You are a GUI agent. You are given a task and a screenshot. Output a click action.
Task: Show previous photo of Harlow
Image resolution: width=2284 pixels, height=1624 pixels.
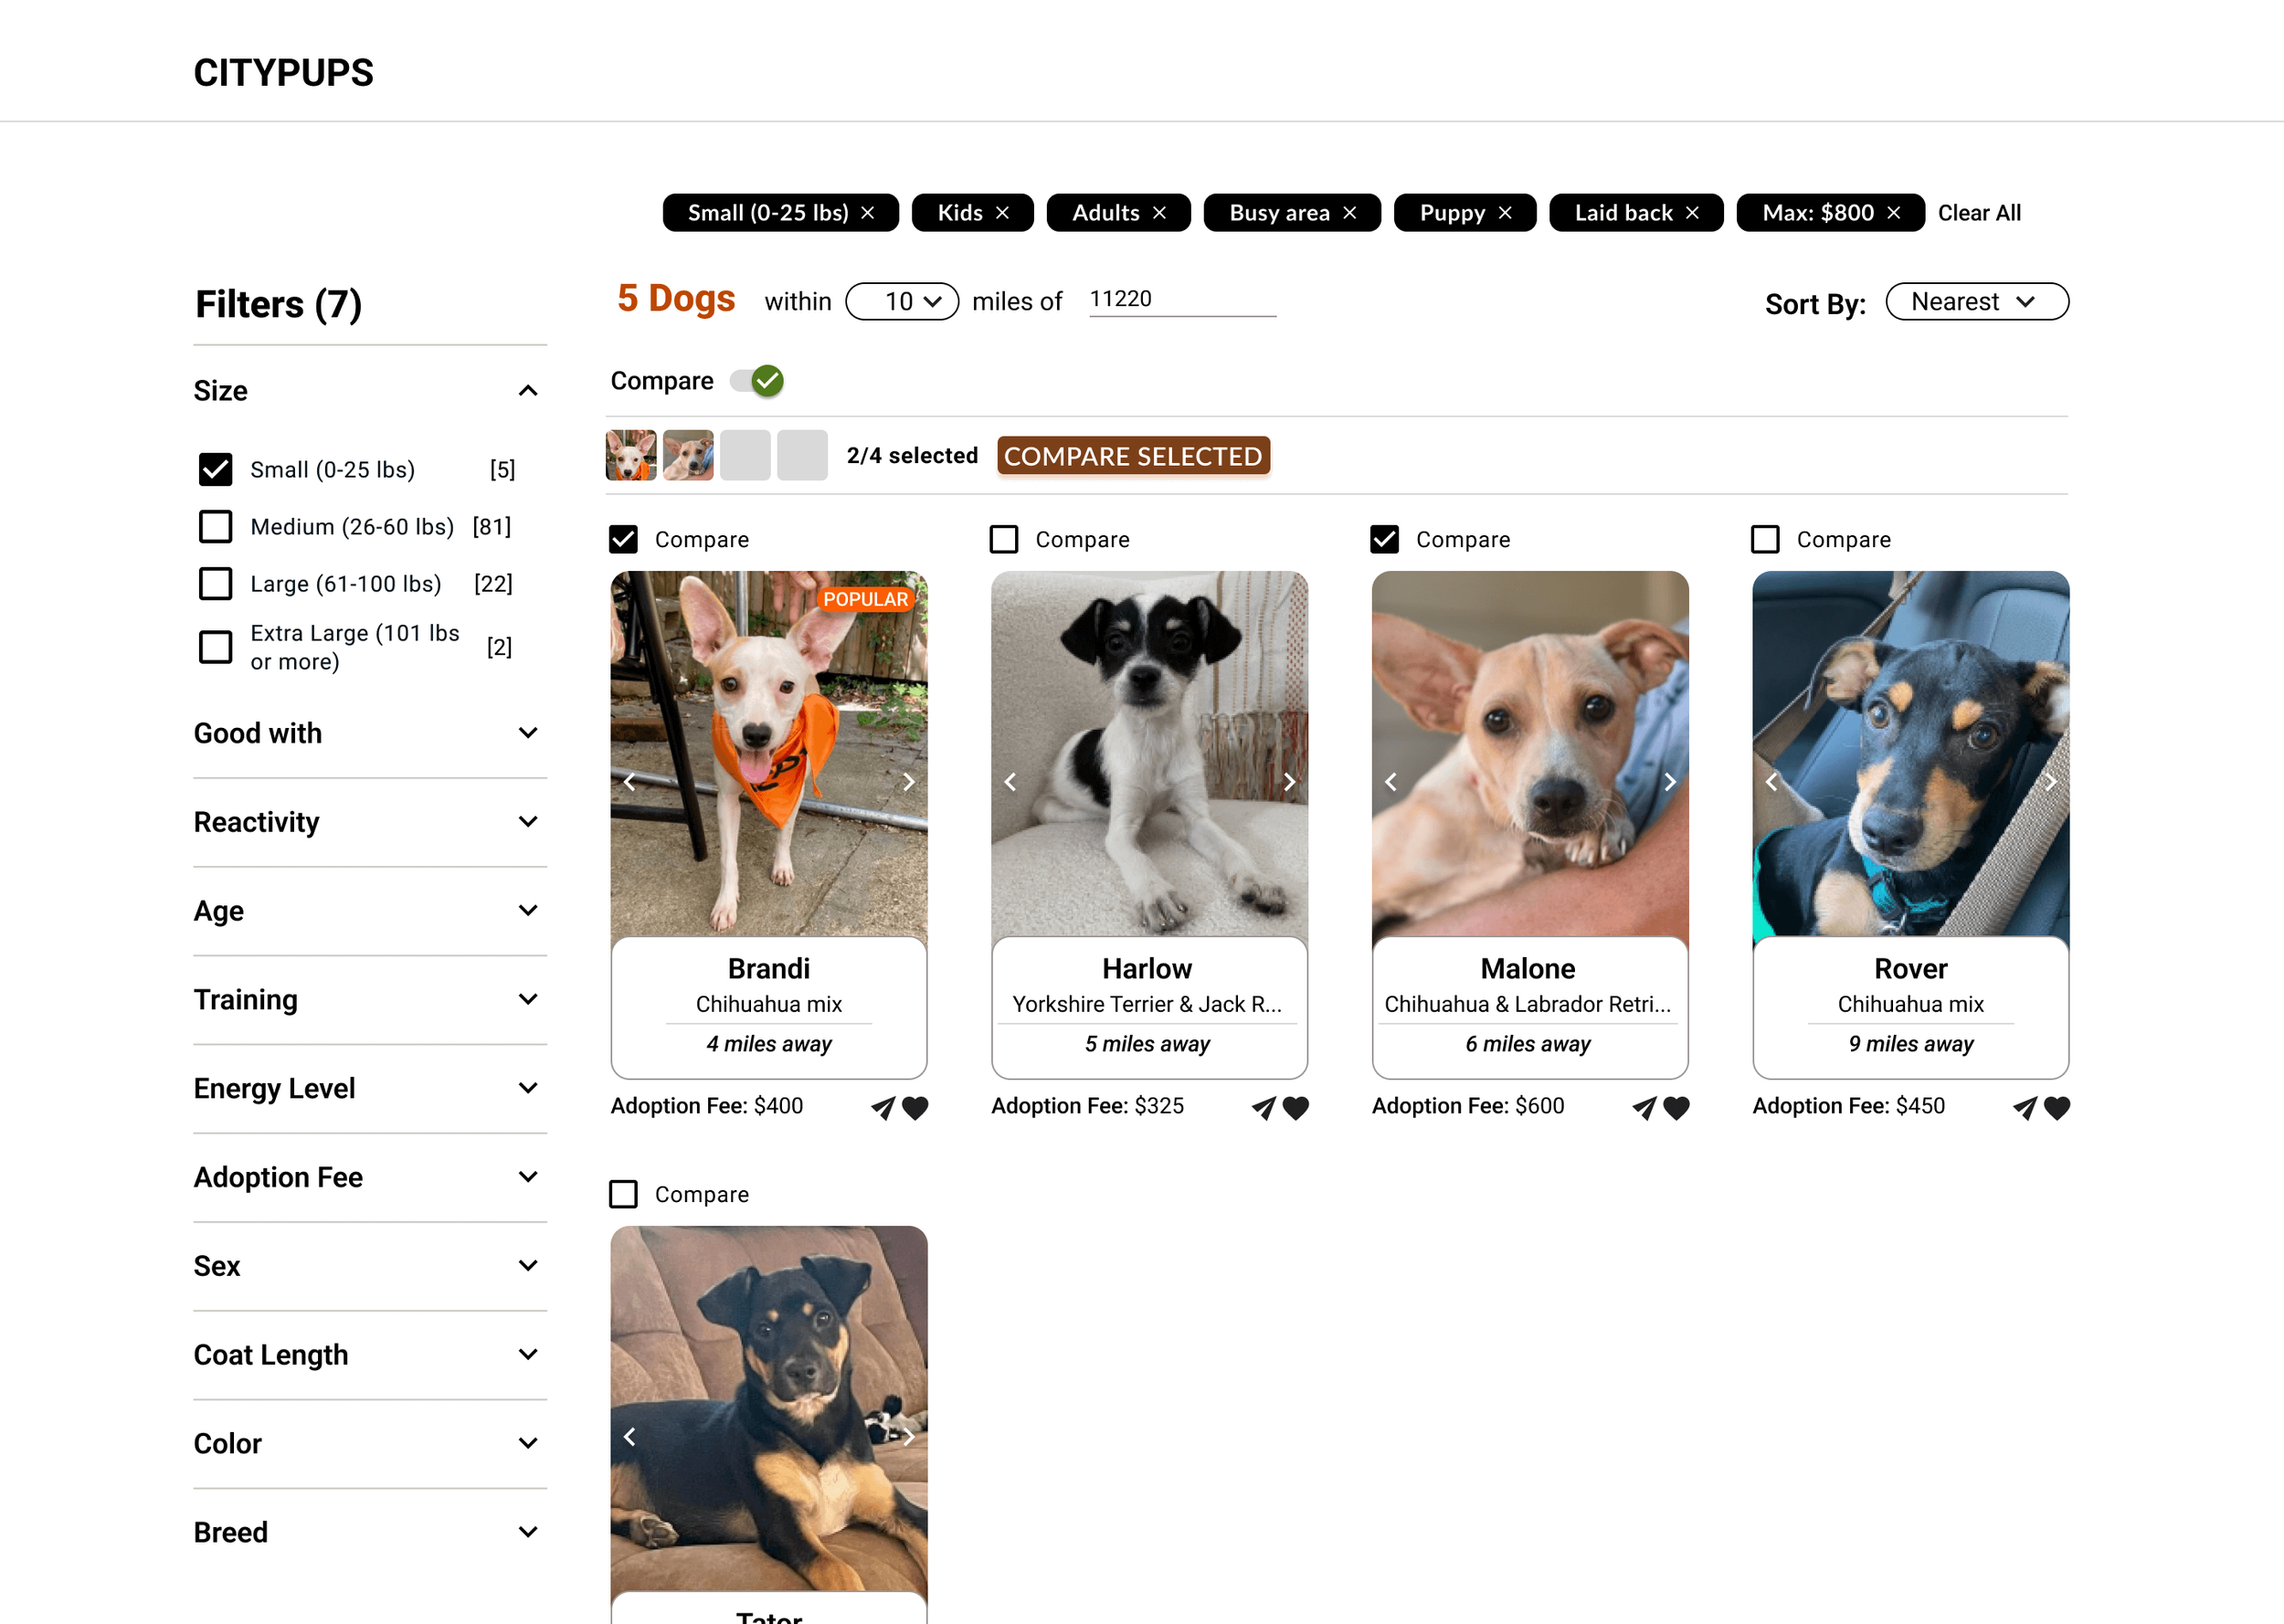click(1010, 781)
